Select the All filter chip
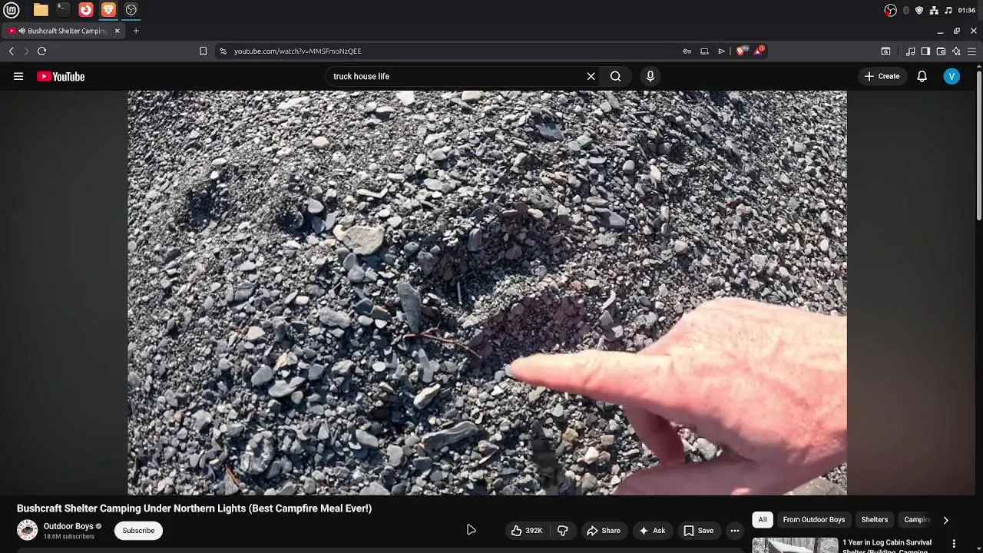The width and height of the screenshot is (983, 553). (x=763, y=520)
